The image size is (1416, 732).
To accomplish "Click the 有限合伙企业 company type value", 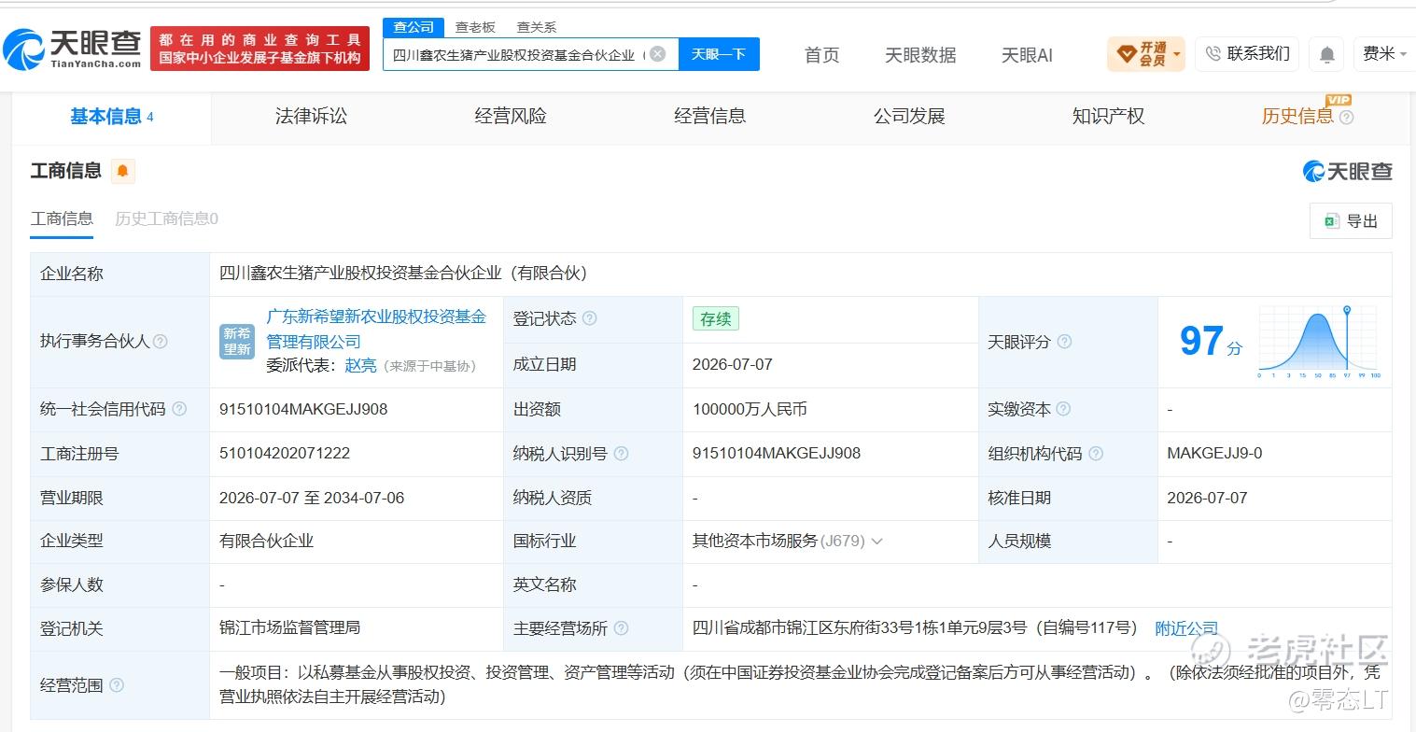I will (x=266, y=542).
